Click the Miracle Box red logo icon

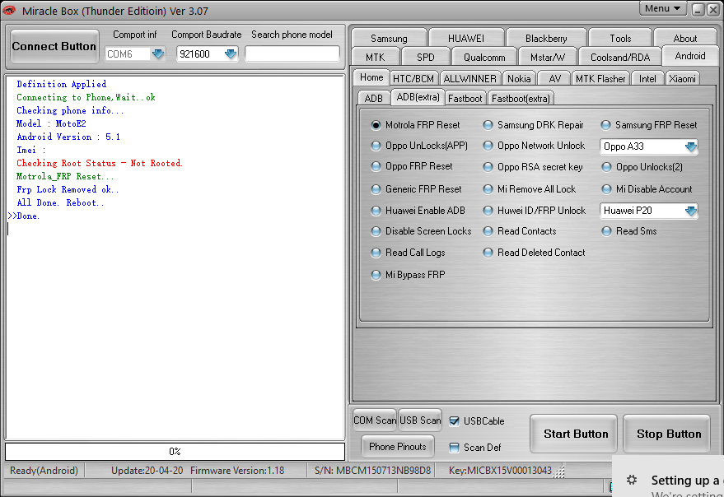tap(9, 10)
